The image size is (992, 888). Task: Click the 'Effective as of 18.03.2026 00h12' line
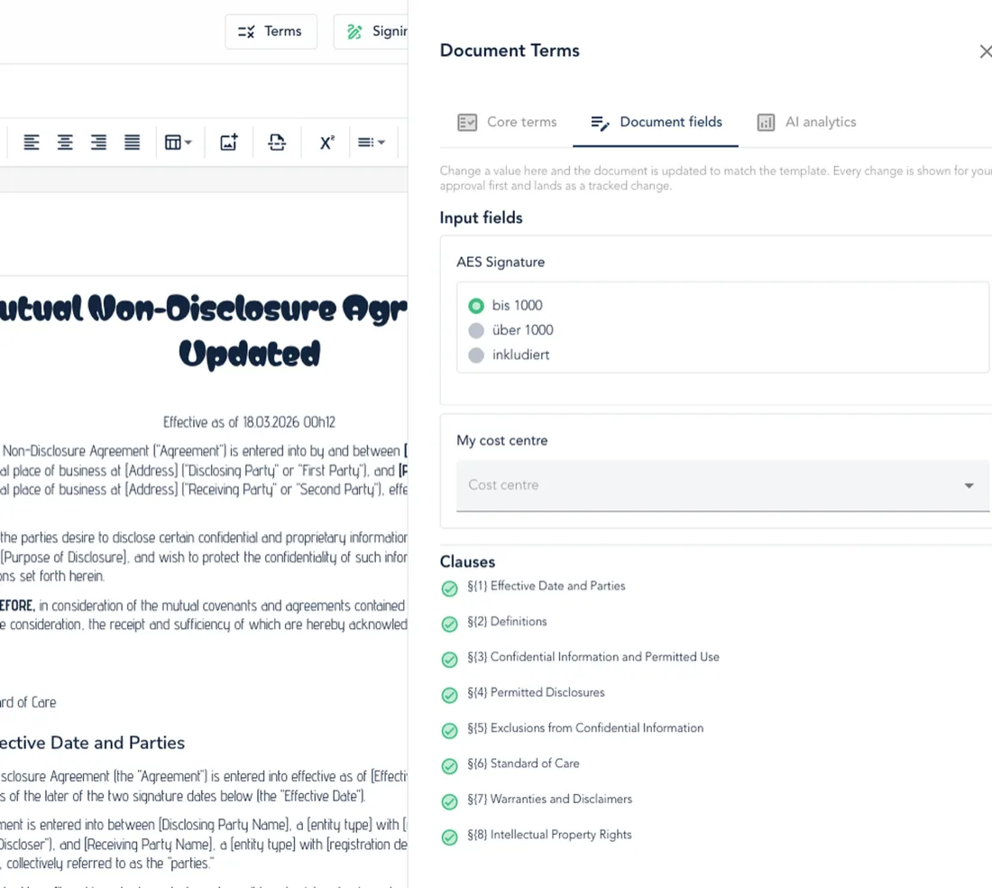pyautogui.click(x=249, y=422)
